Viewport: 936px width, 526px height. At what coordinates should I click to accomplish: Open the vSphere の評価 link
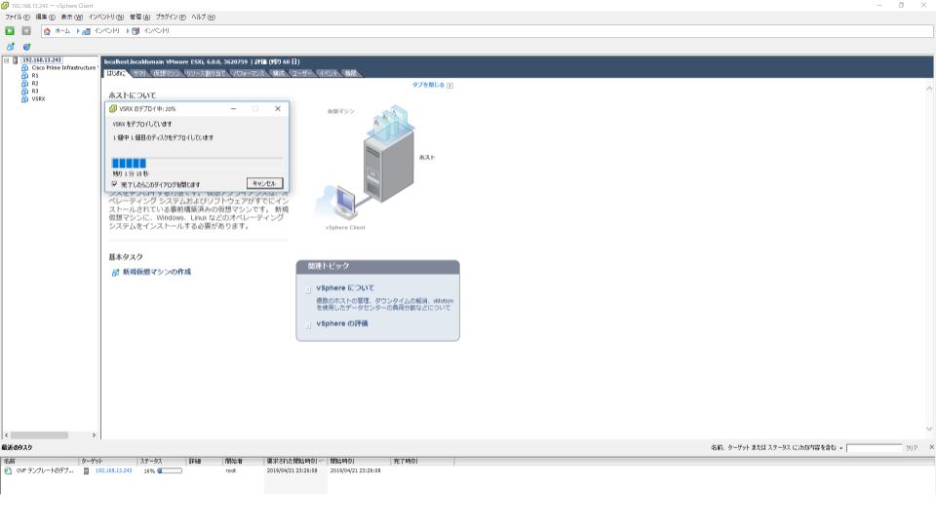point(342,323)
